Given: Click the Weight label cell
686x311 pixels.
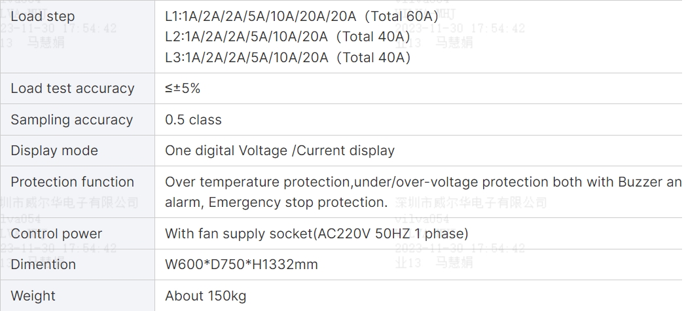Looking at the screenshot, I should (x=77, y=296).
